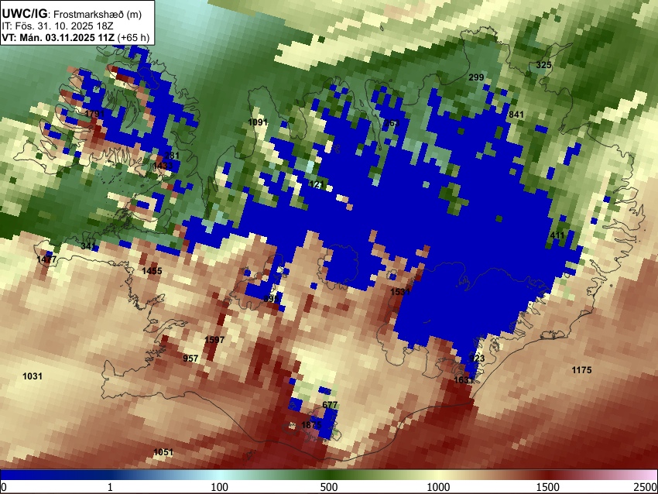Click the map value "341"

click(88, 246)
